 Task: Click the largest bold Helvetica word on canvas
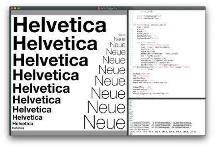[x=60, y=25]
